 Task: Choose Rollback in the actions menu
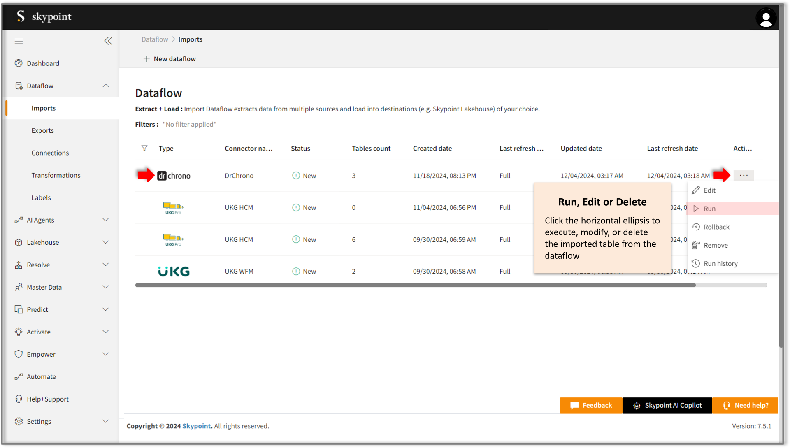716,227
